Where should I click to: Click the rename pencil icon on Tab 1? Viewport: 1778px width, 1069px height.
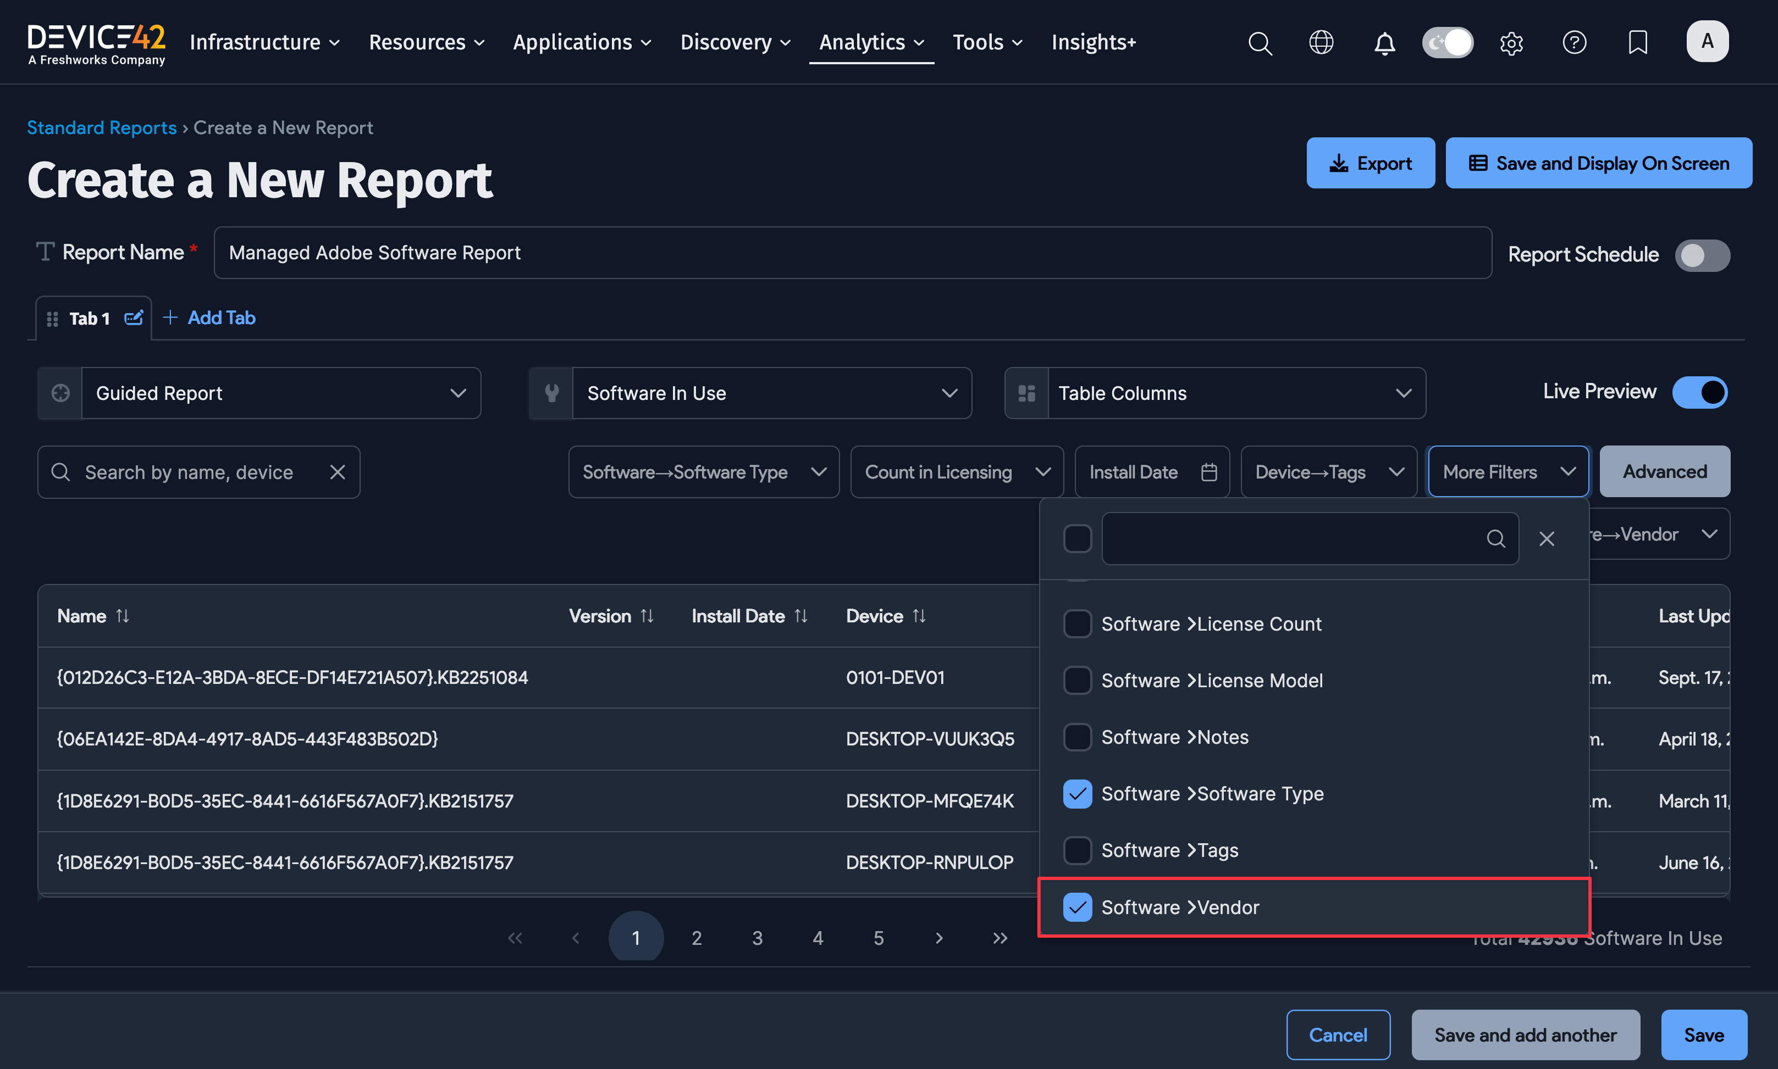coord(134,318)
